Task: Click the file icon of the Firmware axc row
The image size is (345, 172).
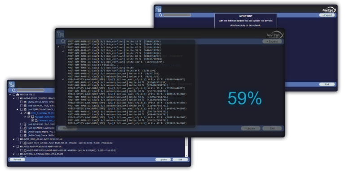Action: coord(36,120)
